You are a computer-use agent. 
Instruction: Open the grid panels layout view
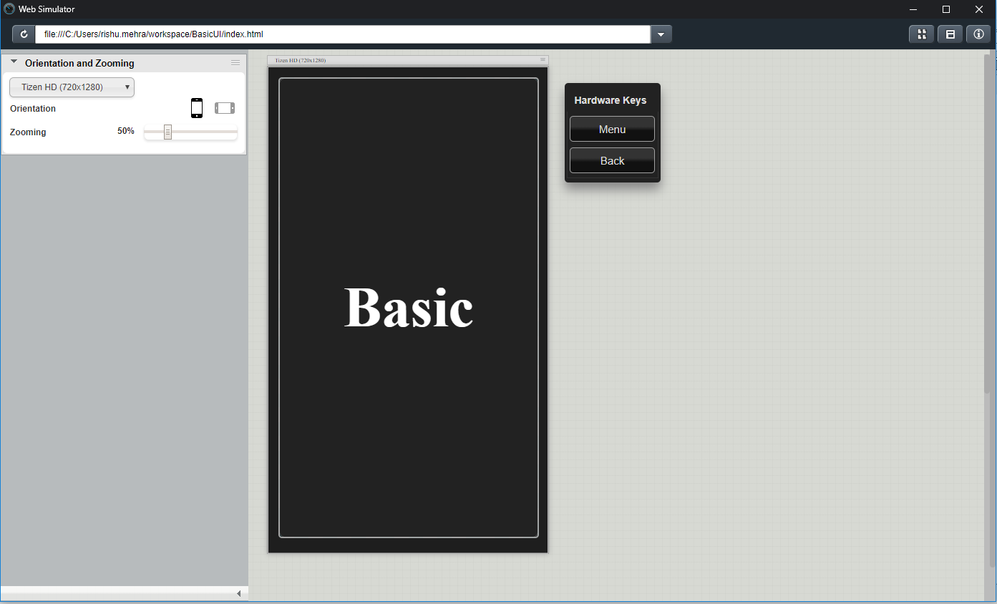tap(921, 34)
